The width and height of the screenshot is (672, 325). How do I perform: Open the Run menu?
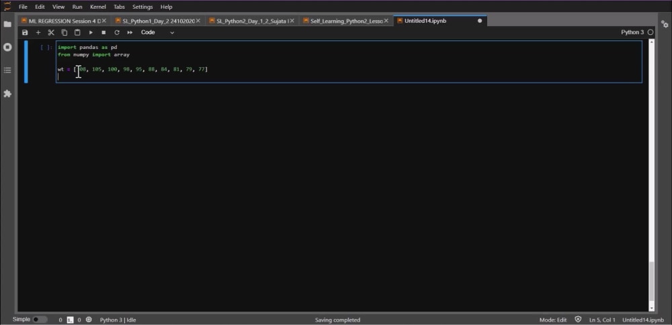click(x=77, y=7)
